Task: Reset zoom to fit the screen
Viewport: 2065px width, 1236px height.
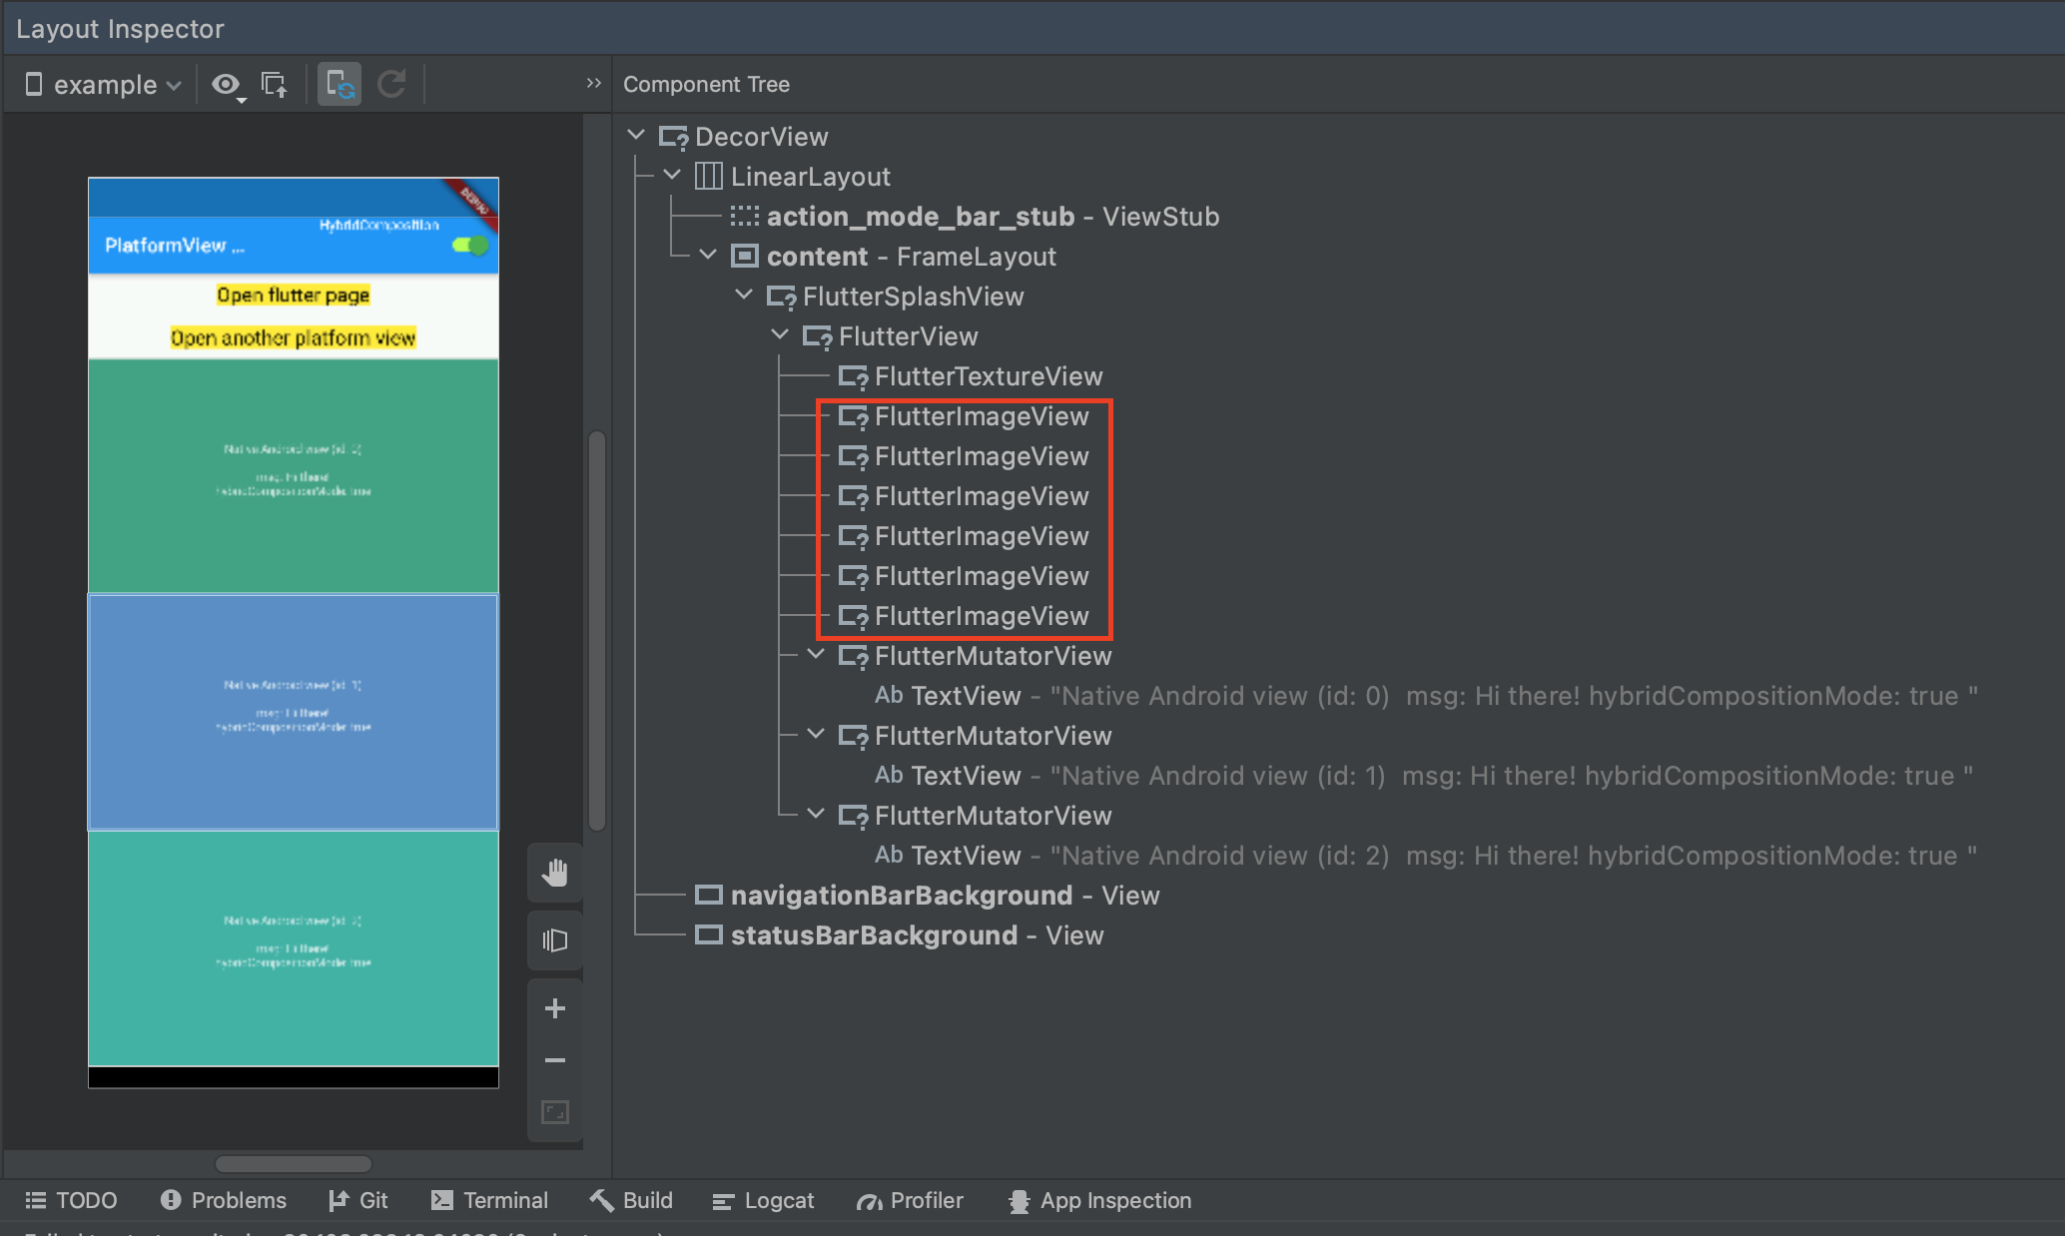Action: (554, 1111)
